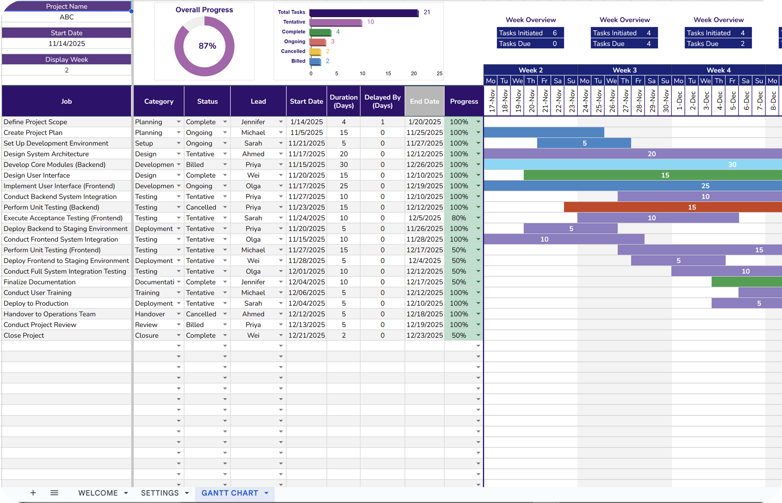Open the GANTT CHART tab menu arrow

tap(266, 493)
